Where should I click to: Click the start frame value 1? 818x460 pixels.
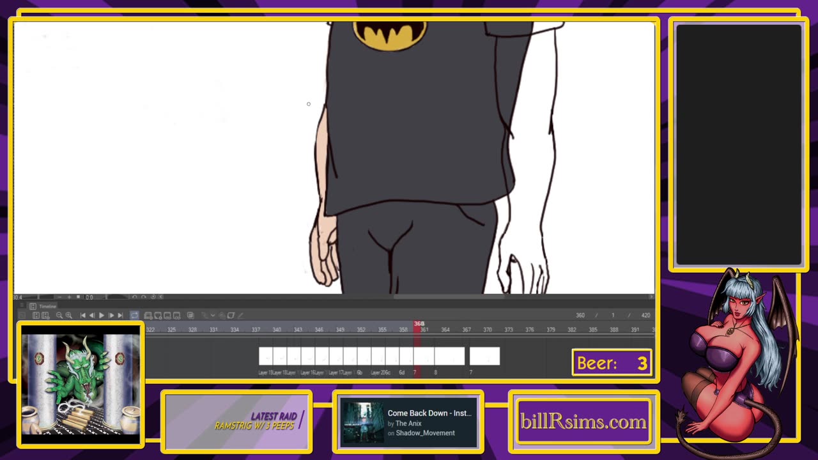pos(612,315)
